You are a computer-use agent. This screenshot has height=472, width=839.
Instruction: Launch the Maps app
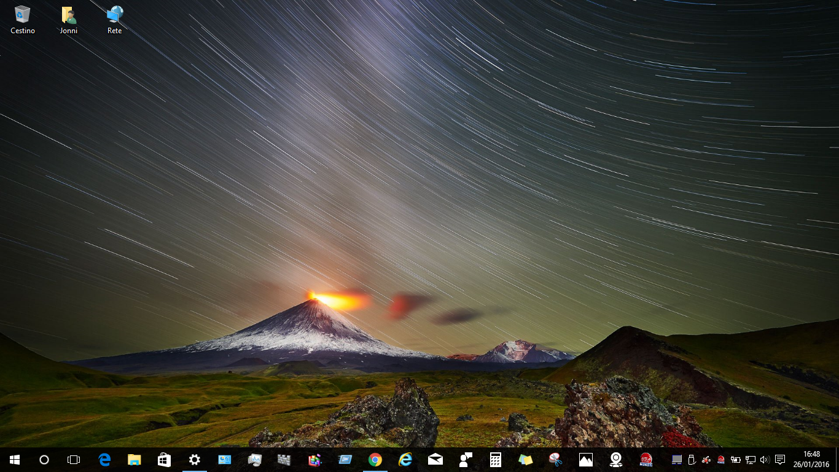615,459
